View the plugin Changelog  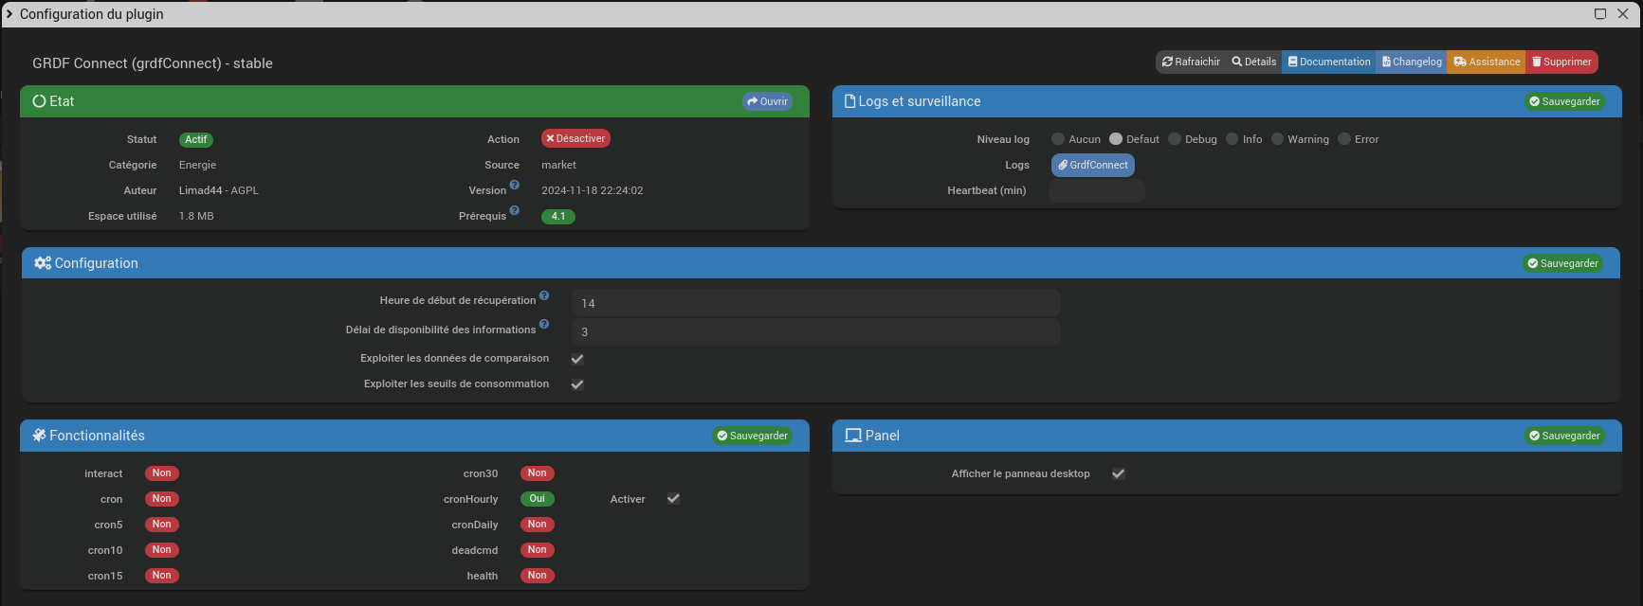click(1412, 62)
